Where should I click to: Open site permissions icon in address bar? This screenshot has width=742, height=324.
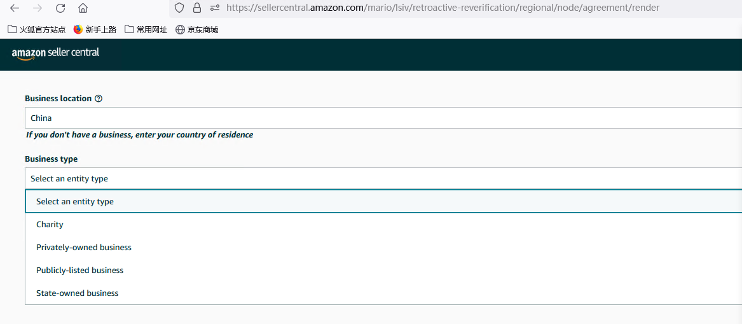(x=216, y=8)
